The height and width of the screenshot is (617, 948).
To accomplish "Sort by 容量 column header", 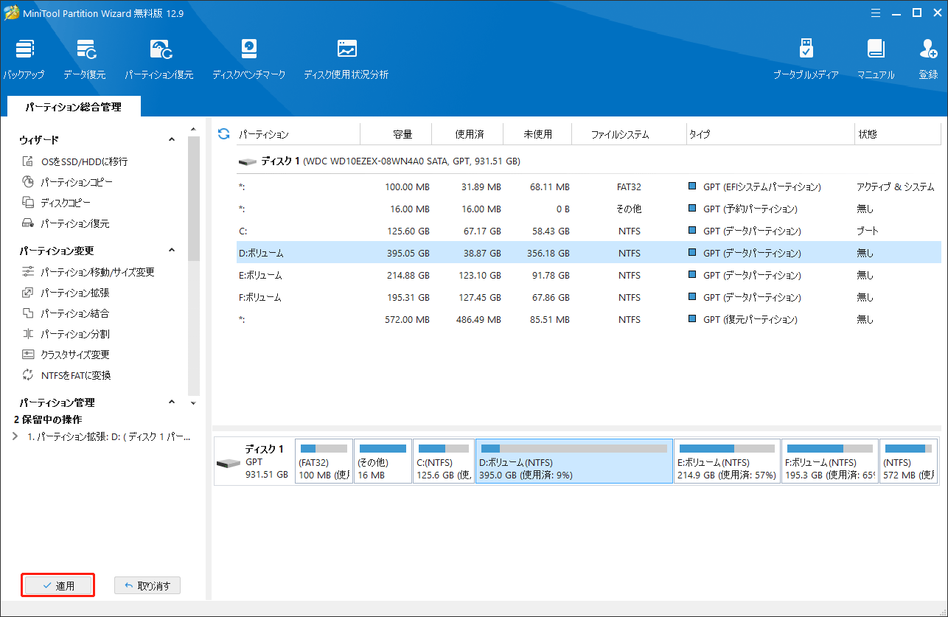I will click(396, 134).
